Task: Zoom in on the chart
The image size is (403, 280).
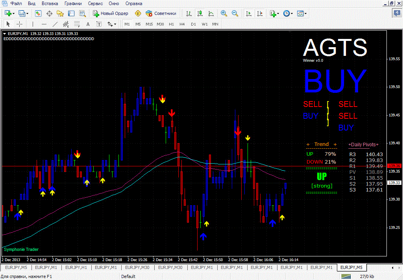Action: (x=224, y=13)
